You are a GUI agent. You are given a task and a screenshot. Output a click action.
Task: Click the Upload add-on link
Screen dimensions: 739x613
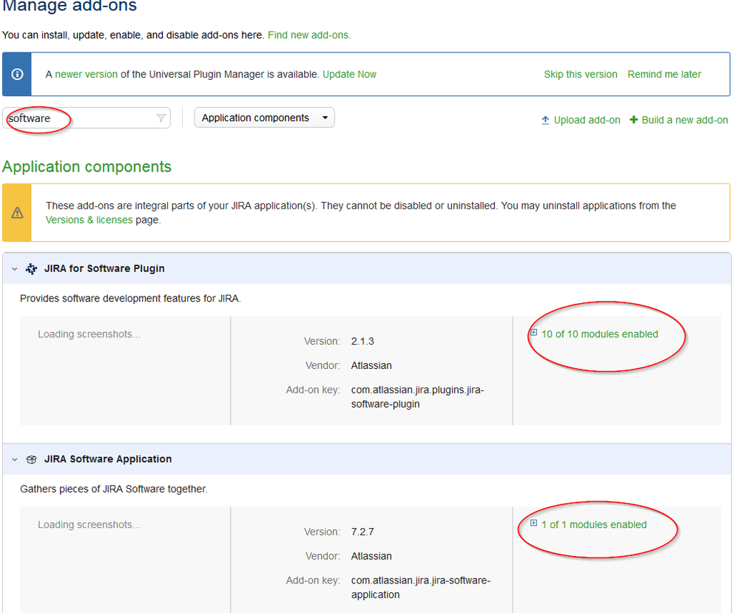587,120
